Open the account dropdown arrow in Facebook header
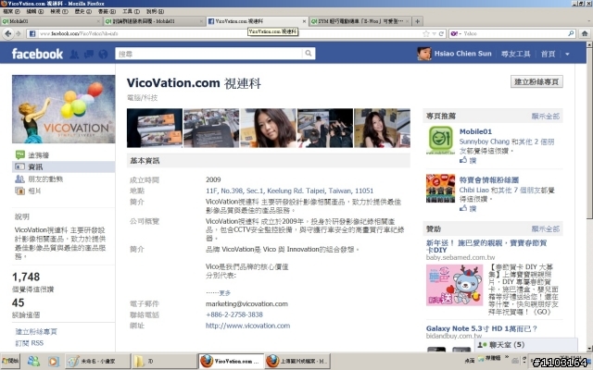Viewport: 593px width, 370px height. (567, 54)
